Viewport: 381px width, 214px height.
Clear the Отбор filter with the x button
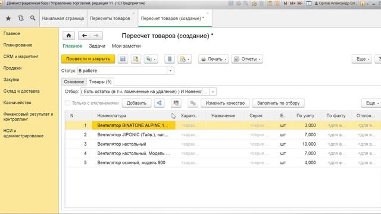(x=213, y=92)
